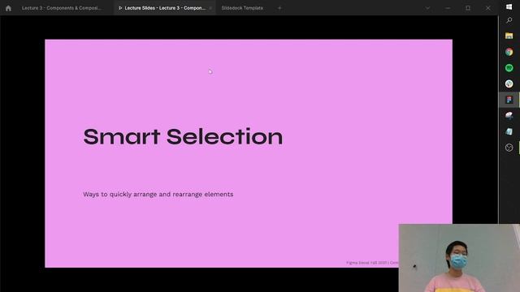Image resolution: width=520 pixels, height=292 pixels.
Task: Open the Windows Start menu
Action: tap(509, 6)
